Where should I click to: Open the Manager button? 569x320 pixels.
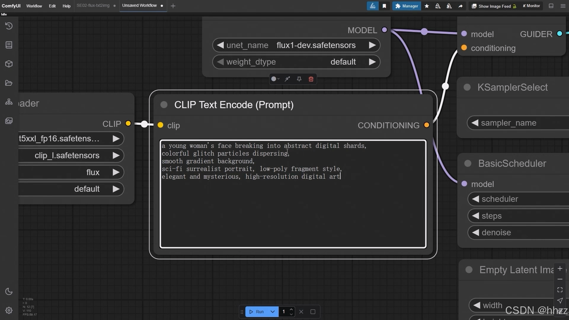pyautogui.click(x=407, y=6)
